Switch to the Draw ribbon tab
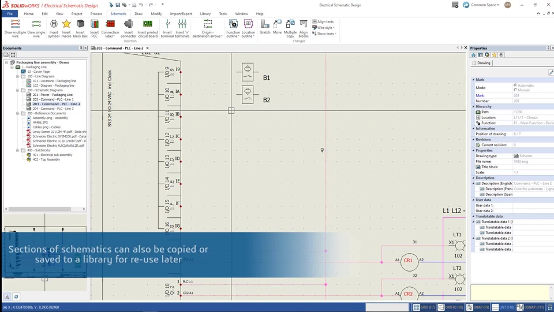Image resolution: width=554 pixels, height=312 pixels. 138,14
